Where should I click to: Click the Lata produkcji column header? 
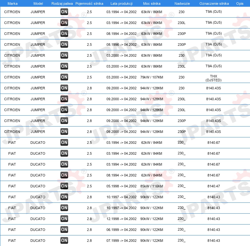tap(121, 4)
